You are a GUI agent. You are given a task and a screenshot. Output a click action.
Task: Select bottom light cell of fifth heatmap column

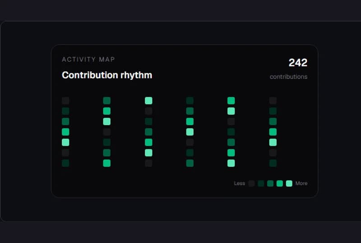(231, 163)
